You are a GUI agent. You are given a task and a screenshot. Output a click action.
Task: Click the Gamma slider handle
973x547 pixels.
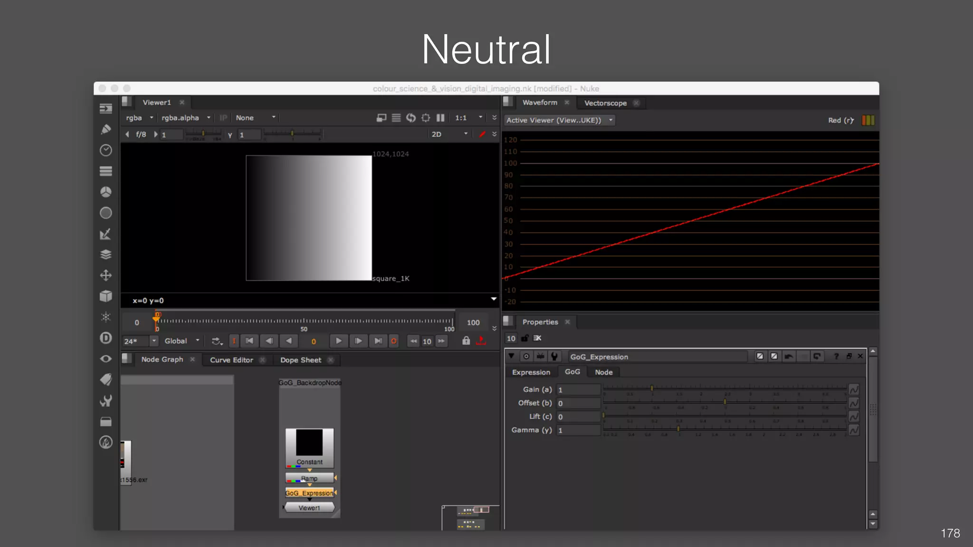point(678,429)
